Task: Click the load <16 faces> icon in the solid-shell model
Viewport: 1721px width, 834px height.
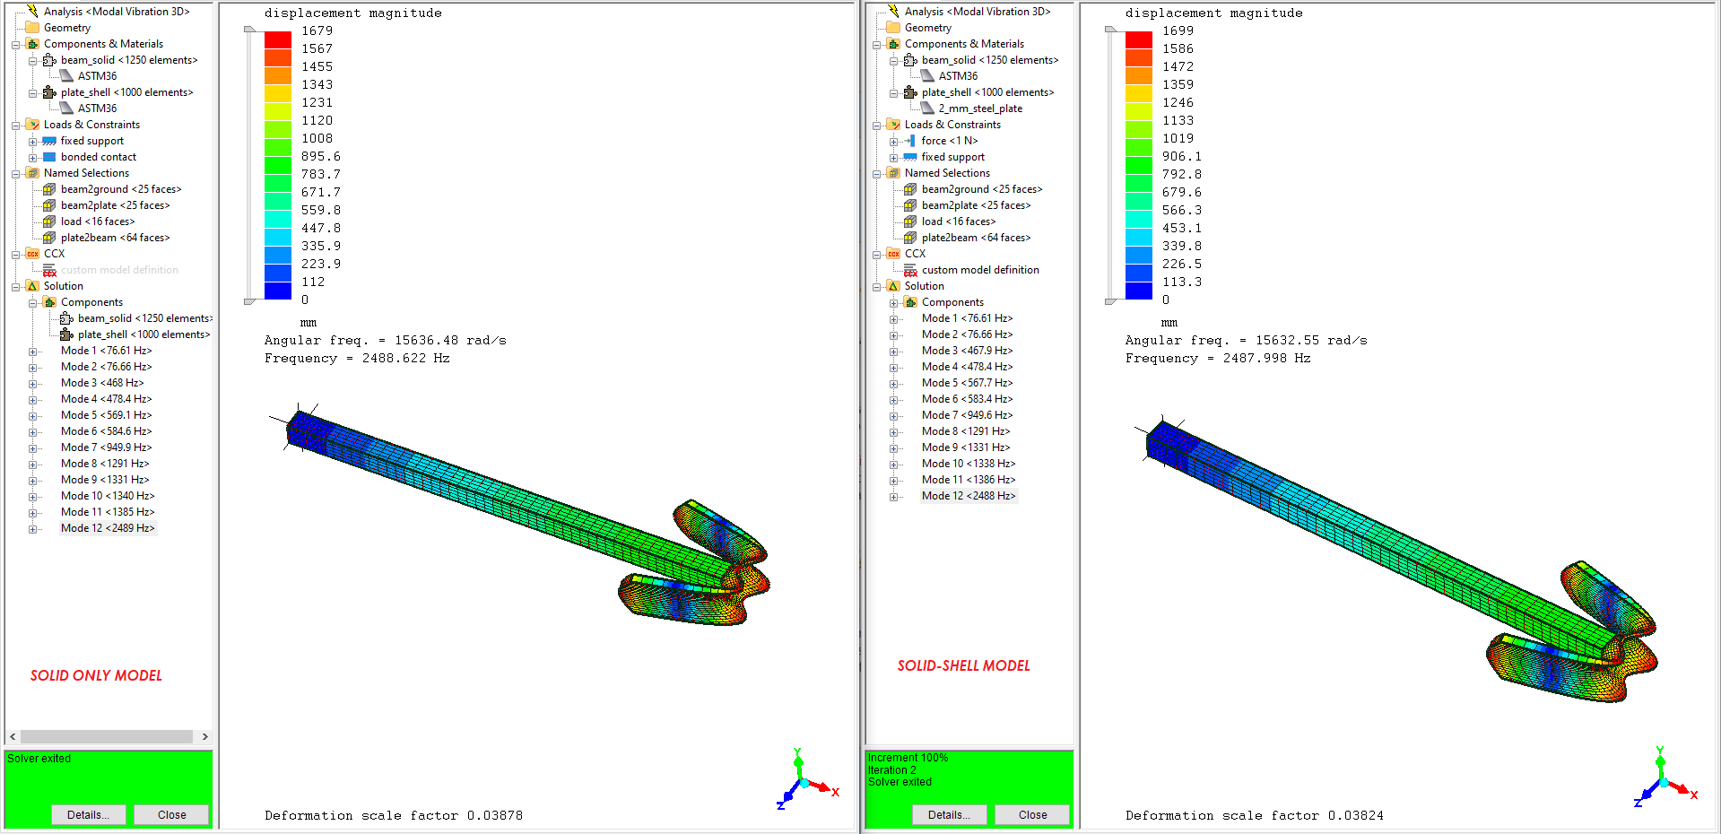Action: (910, 222)
